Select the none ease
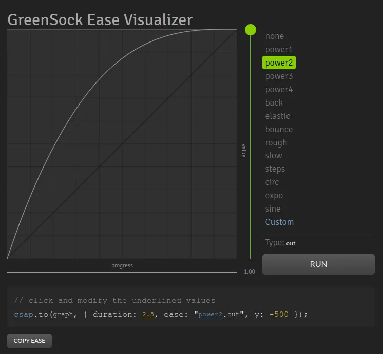 (274, 36)
